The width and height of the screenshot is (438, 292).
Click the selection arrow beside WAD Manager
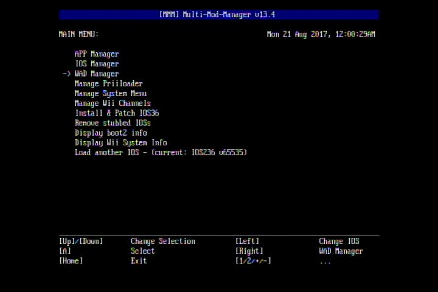pos(66,74)
